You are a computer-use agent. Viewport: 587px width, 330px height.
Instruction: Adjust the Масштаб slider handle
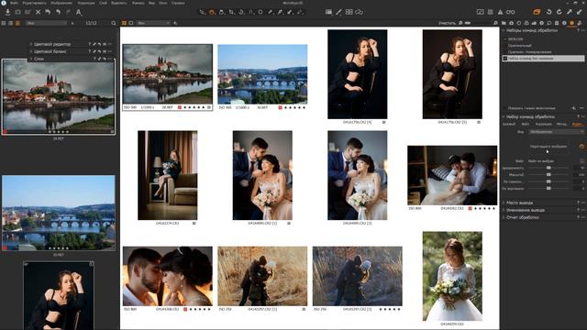pyautogui.click(x=548, y=175)
